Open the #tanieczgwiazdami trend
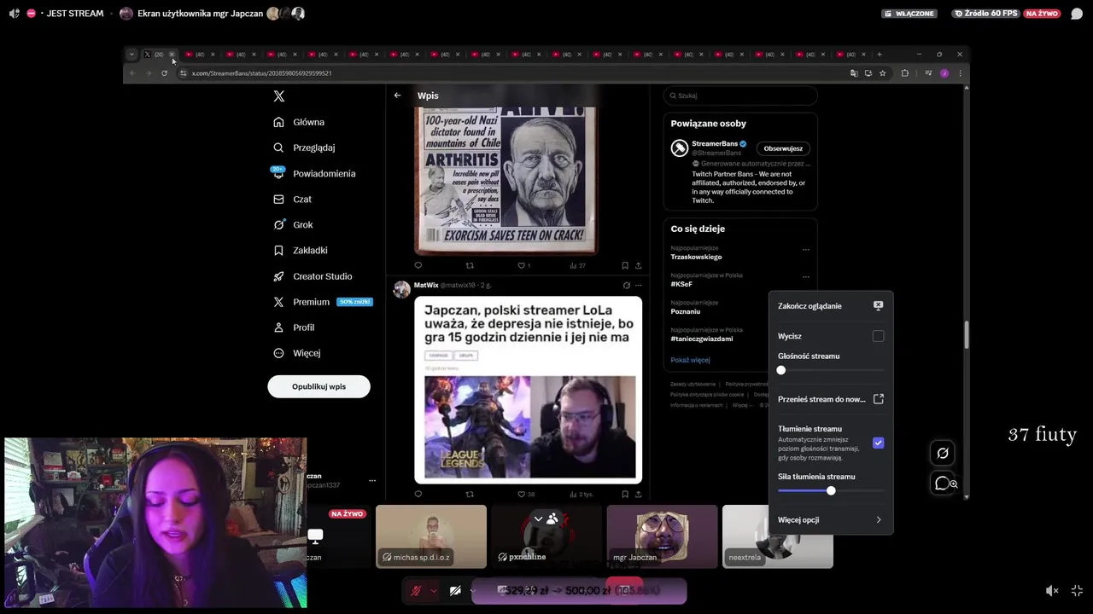Viewport: 1093px width, 614px height. coord(702,339)
